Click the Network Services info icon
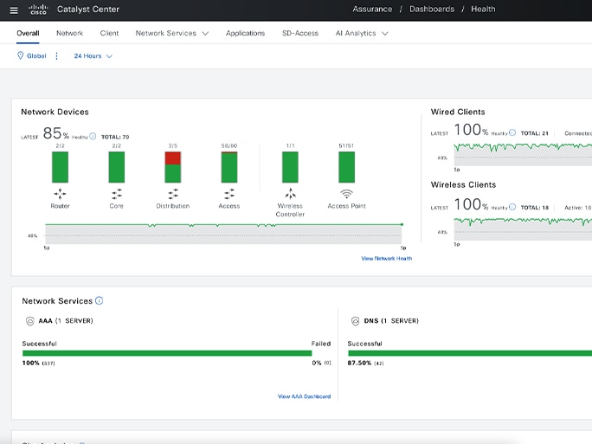This screenshot has width=592, height=444. point(99,300)
